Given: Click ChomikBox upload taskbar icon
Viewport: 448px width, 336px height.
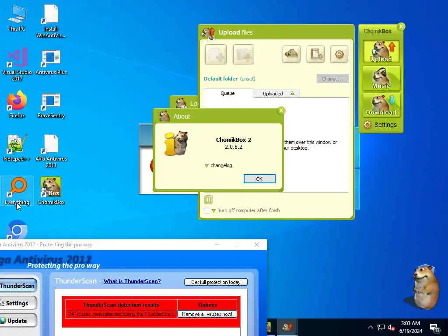Looking at the screenshot, I should pos(287,327).
